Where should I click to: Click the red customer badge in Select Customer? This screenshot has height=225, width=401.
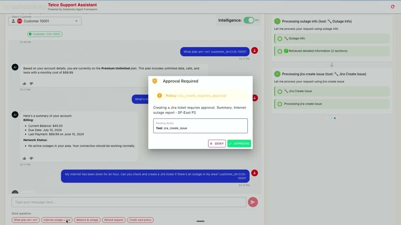(20, 21)
